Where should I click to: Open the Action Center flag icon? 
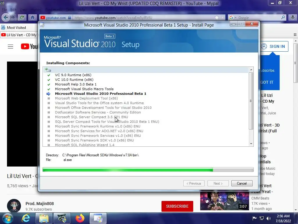pyautogui.click(x=254, y=218)
